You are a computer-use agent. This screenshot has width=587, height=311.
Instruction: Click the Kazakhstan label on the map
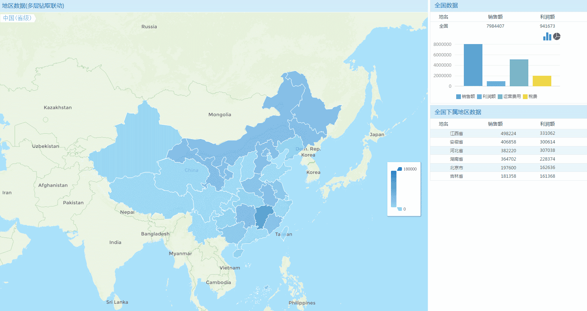(x=58, y=107)
